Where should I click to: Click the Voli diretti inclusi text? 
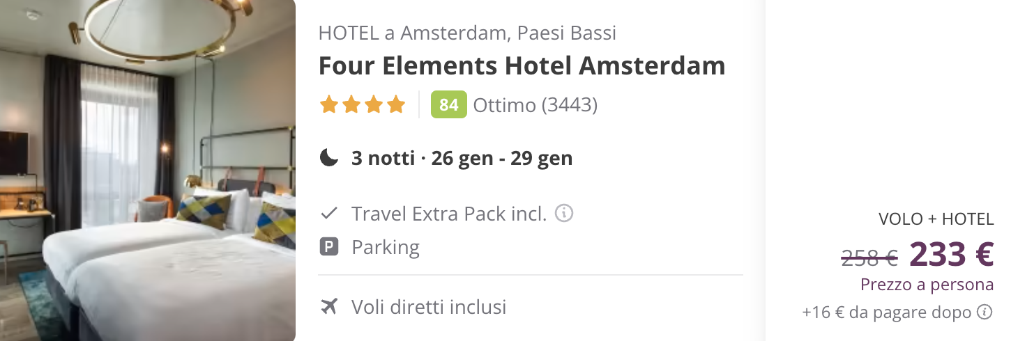(x=429, y=307)
